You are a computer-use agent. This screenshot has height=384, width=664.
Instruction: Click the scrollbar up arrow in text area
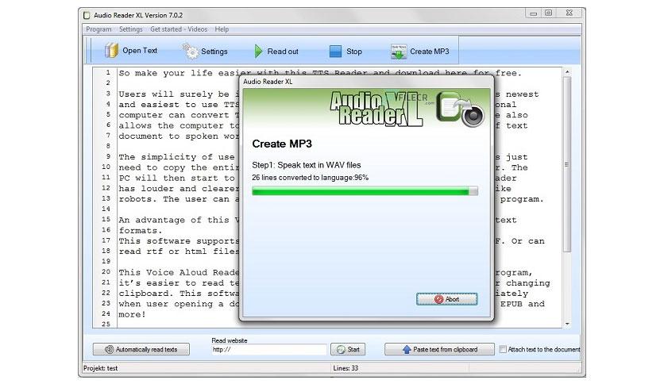pyautogui.click(x=567, y=72)
